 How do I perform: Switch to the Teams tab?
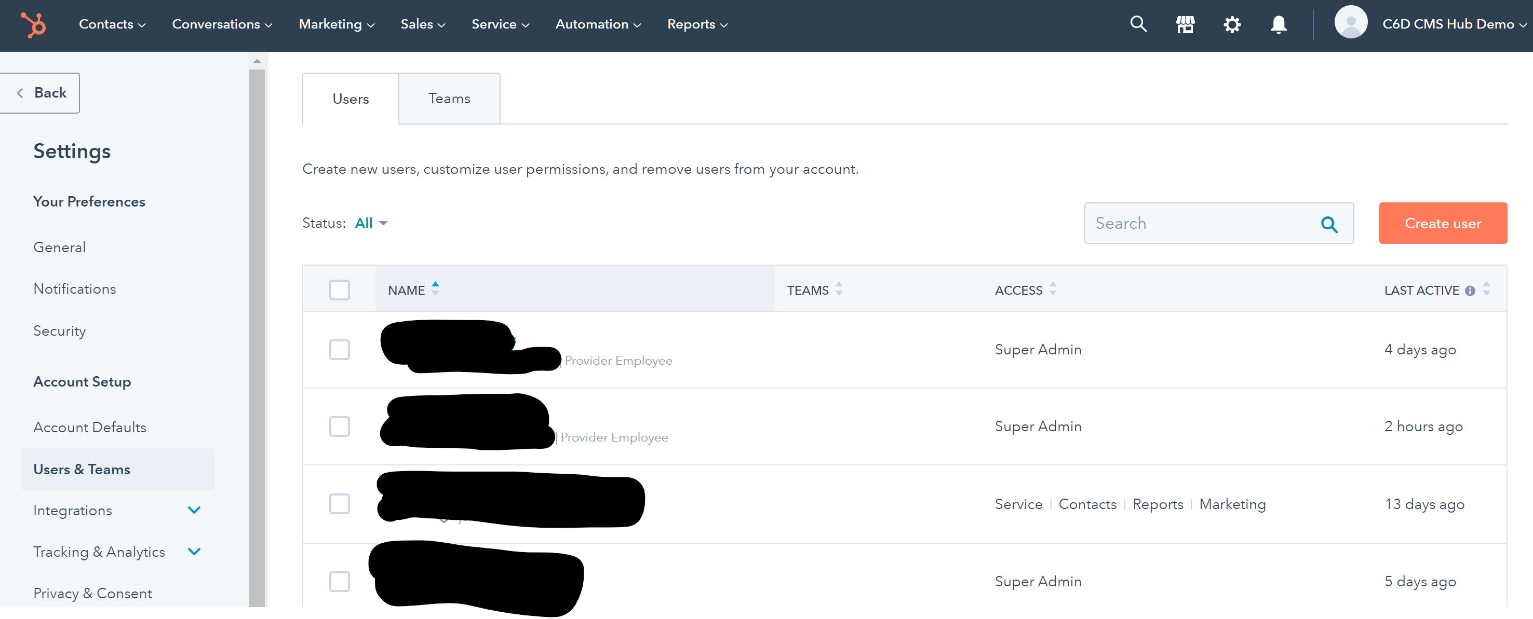point(449,99)
